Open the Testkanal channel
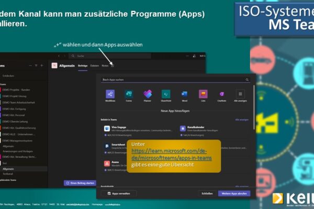Screen dimensions: 314x209 pyautogui.click(x=8, y=174)
